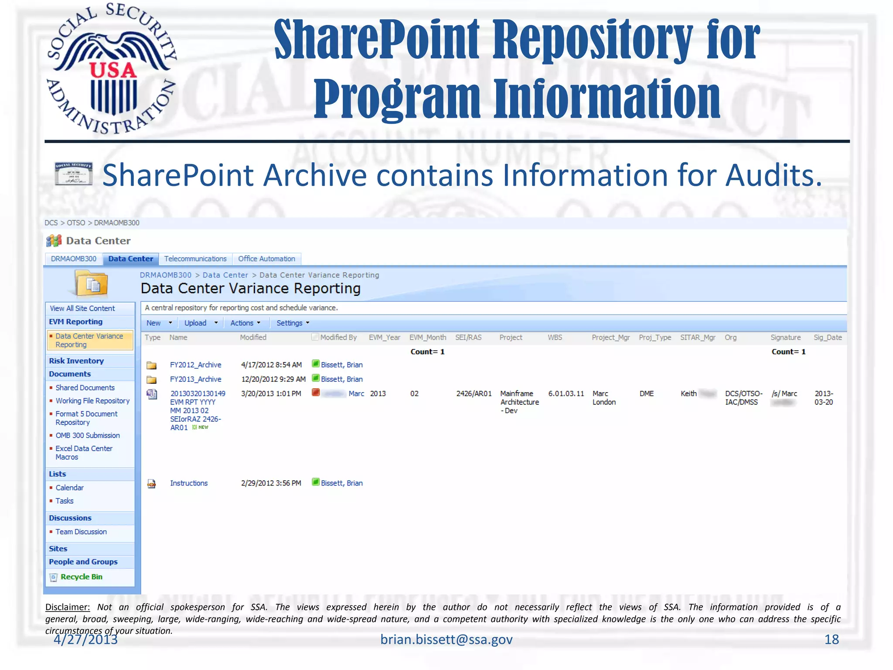
Task: Click the FY2013_Archive folder icon
Action: click(151, 379)
